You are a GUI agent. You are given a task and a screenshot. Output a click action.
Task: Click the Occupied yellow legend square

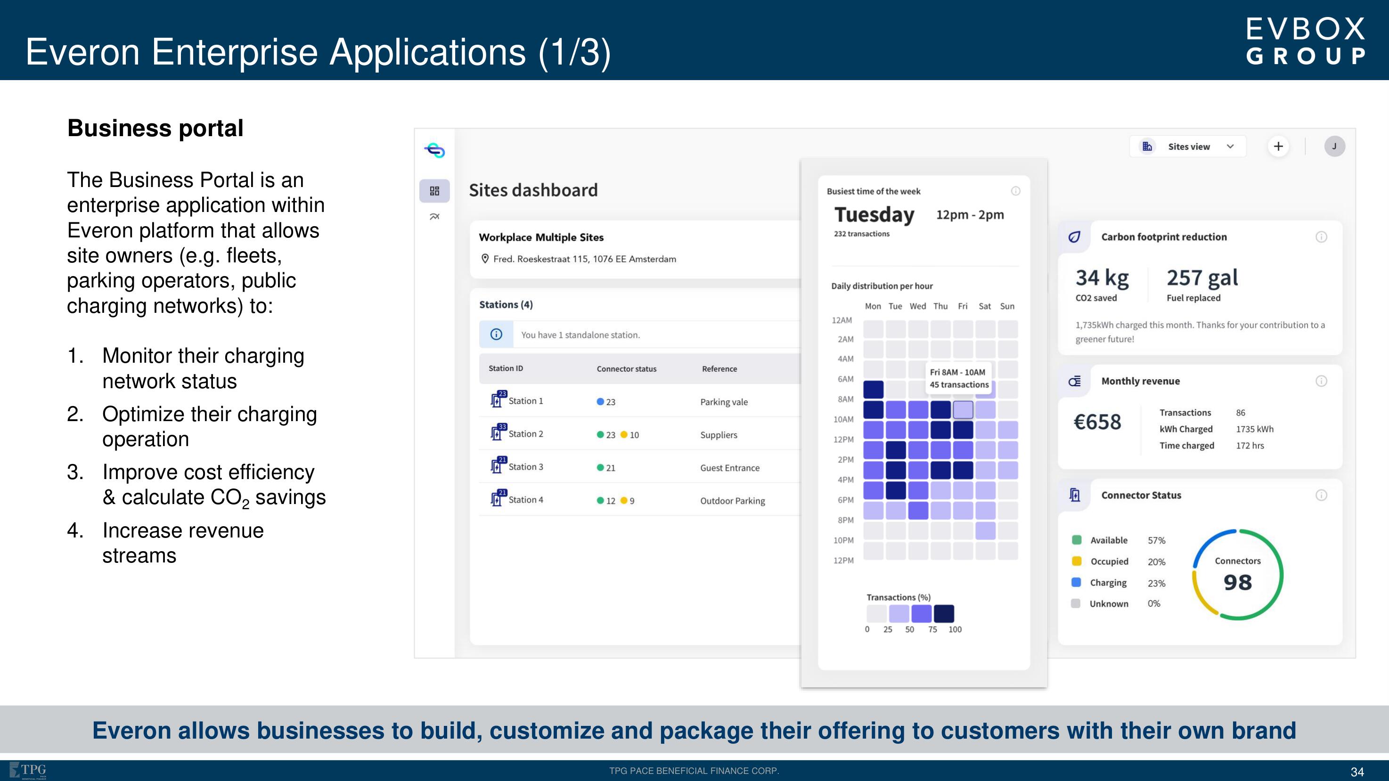tap(1076, 561)
